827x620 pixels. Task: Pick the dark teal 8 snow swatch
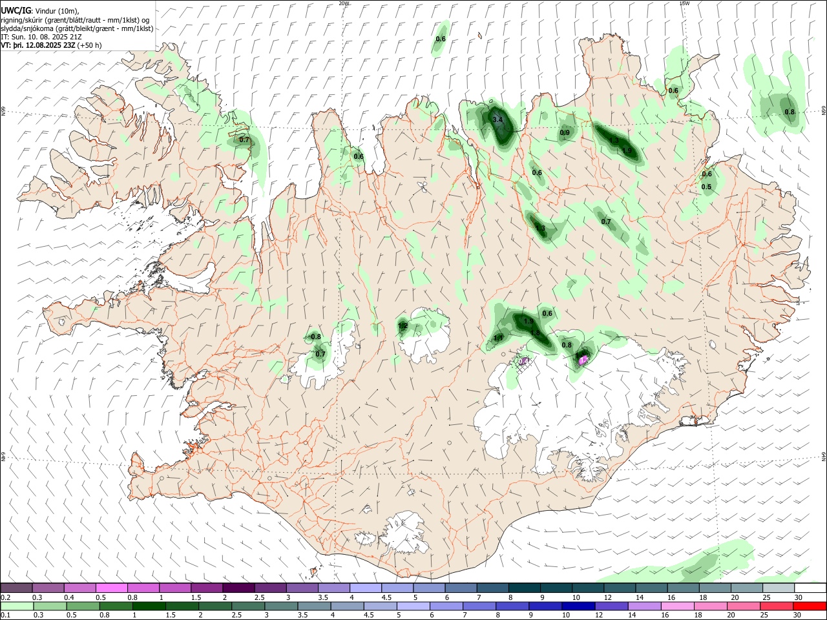tap(525, 588)
